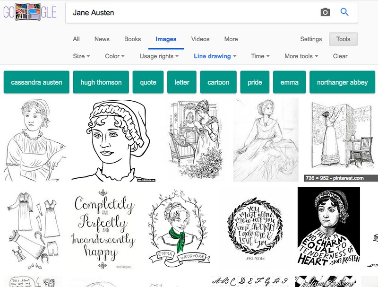Open ardently admire quote wreath thumbnail
The height and width of the screenshot is (287, 378).
(255, 229)
